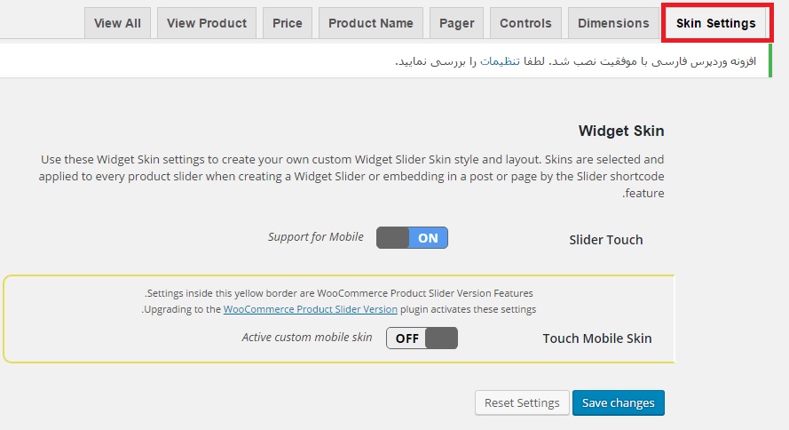Click the Reset Settings button
The image size is (789, 430).
(x=522, y=402)
